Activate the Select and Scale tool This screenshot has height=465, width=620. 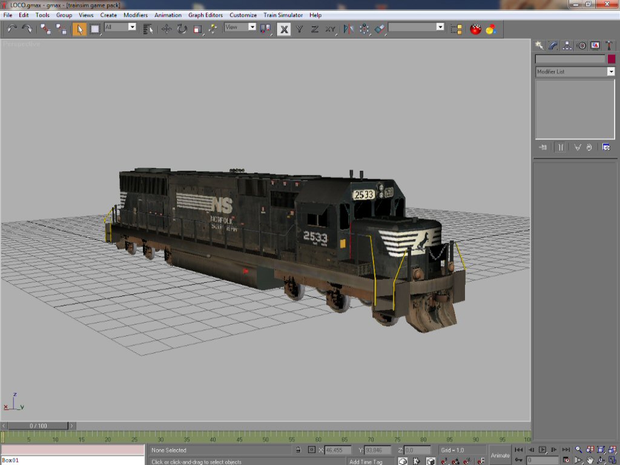pyautogui.click(x=198, y=29)
